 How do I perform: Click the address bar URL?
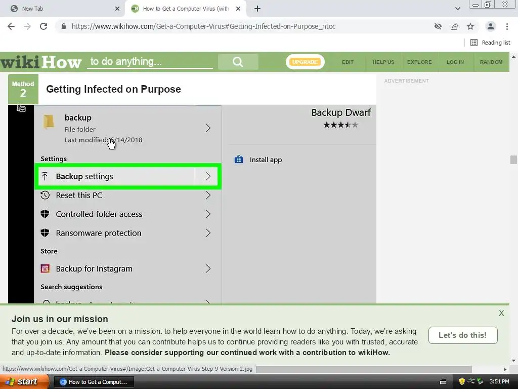pos(203,26)
